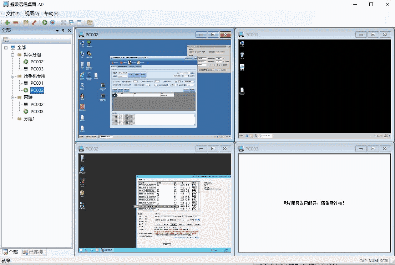This screenshot has height=265, width=395.
Task: Select the 分组1 folder
Action: pos(29,118)
